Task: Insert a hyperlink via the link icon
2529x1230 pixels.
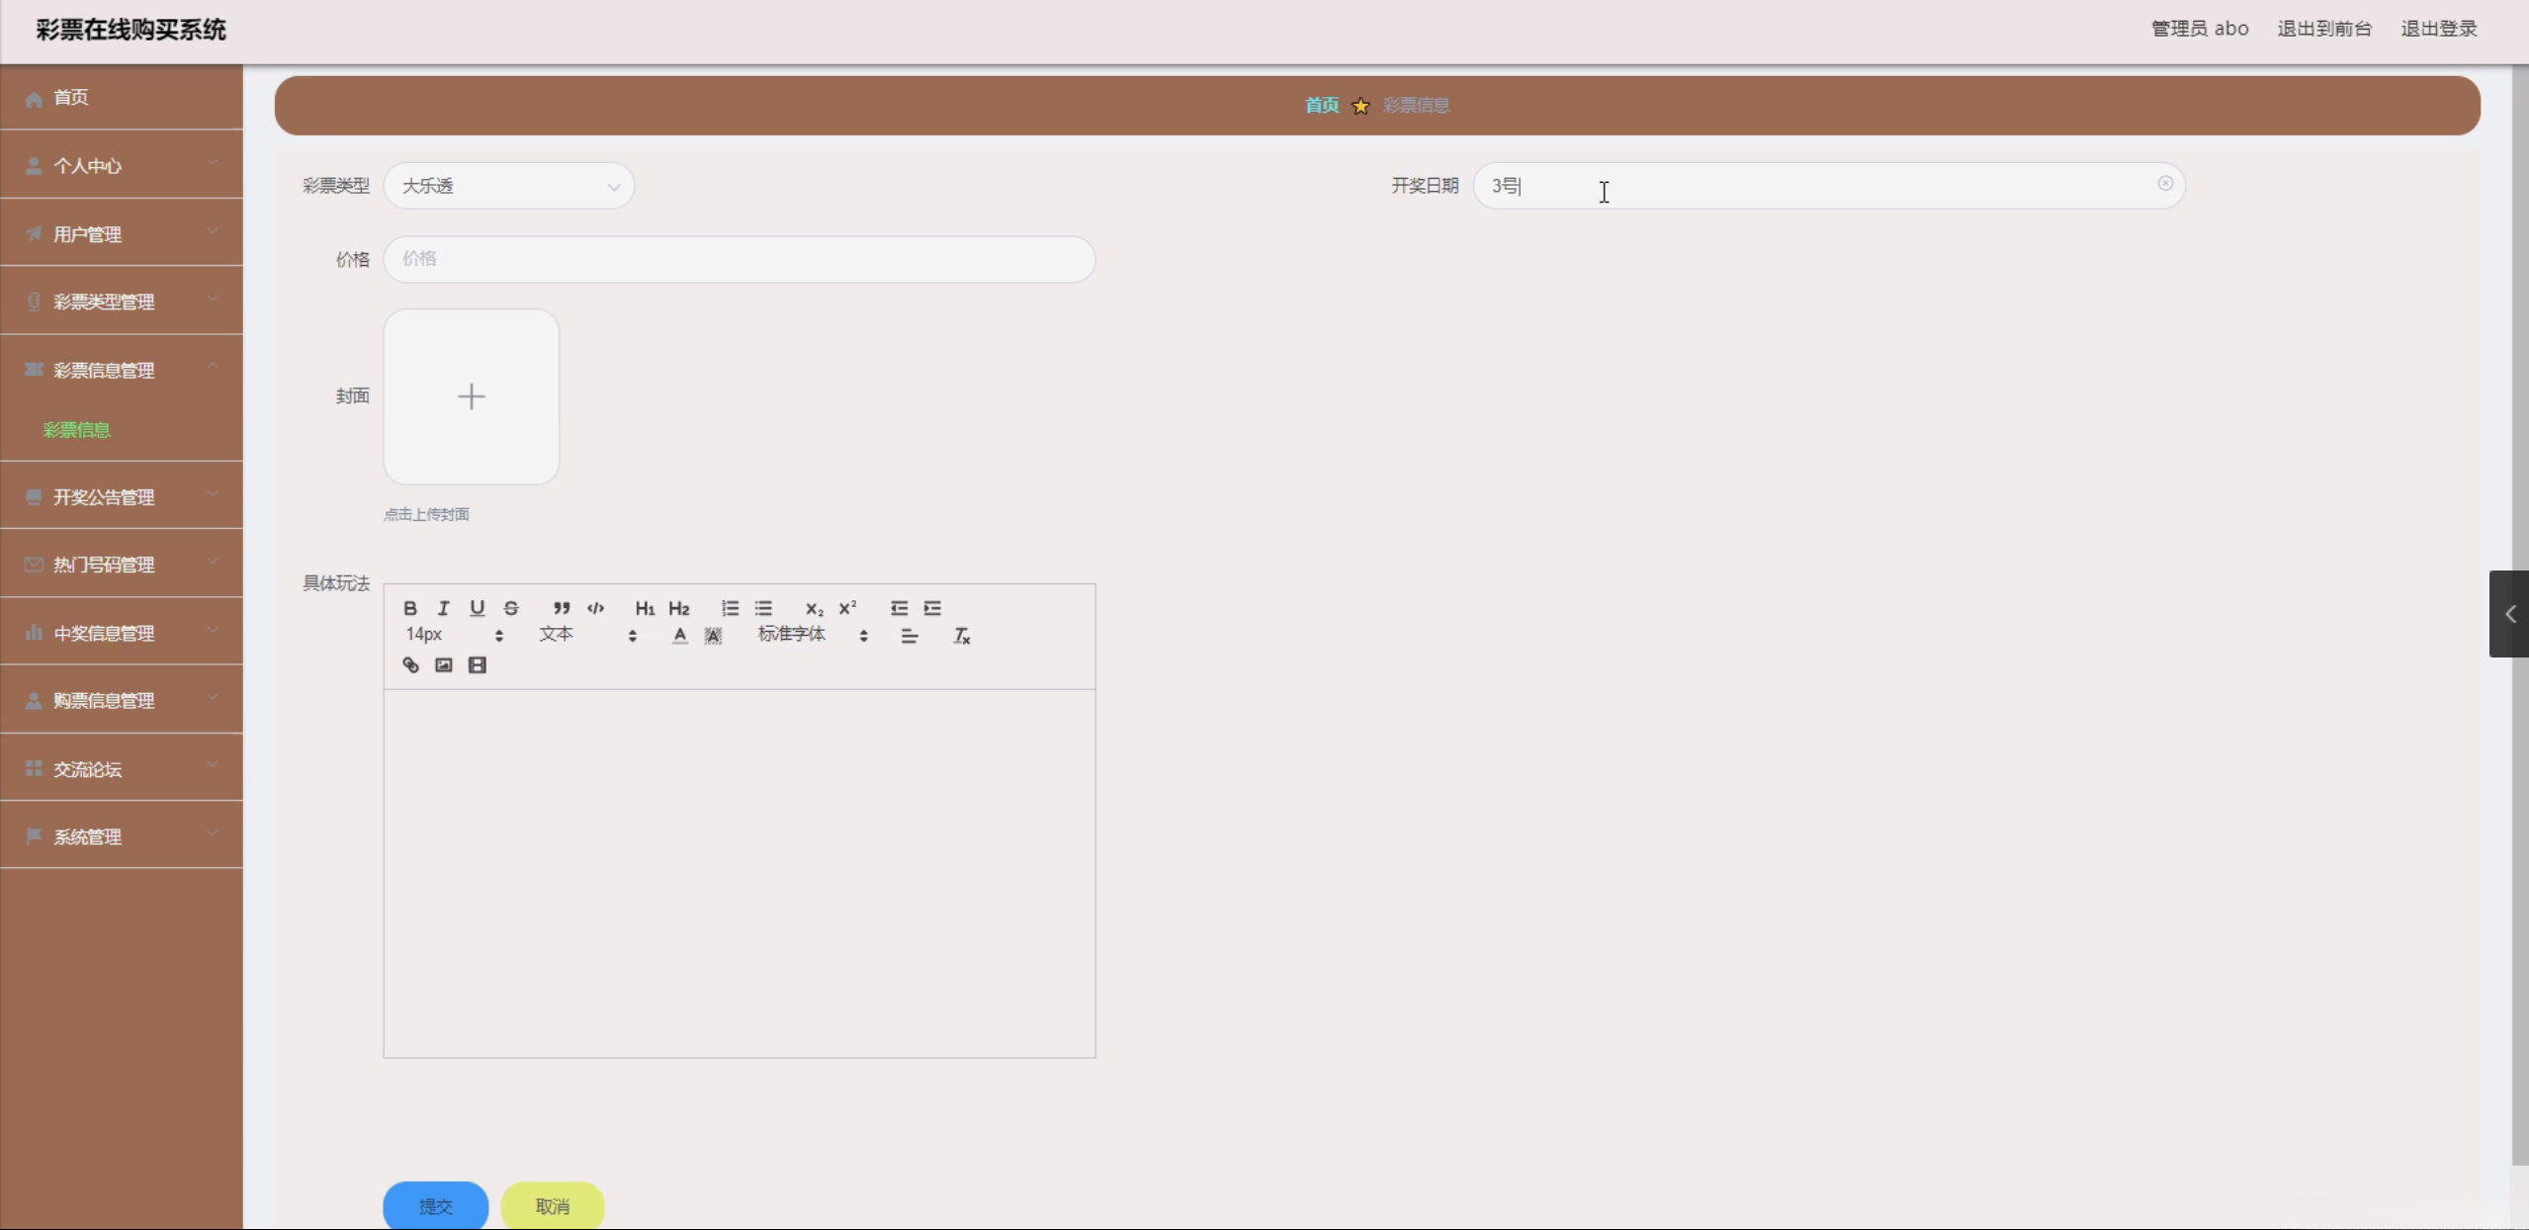Action: point(410,665)
